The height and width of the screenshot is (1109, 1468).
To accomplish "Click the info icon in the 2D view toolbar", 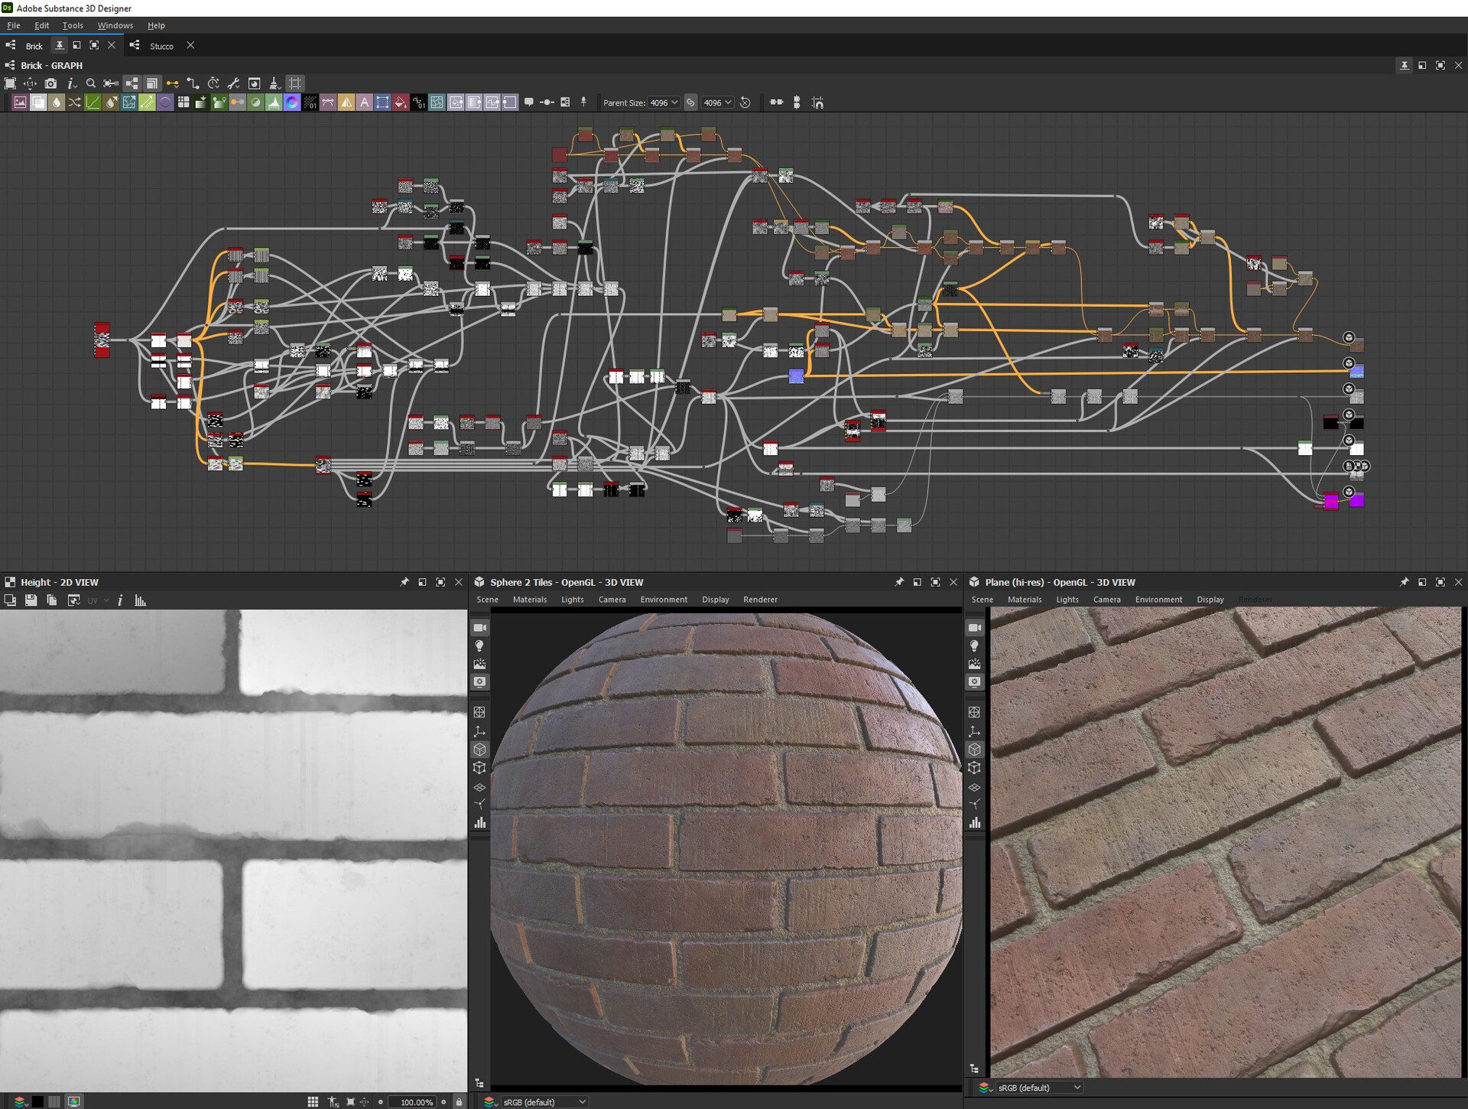I will [x=120, y=600].
